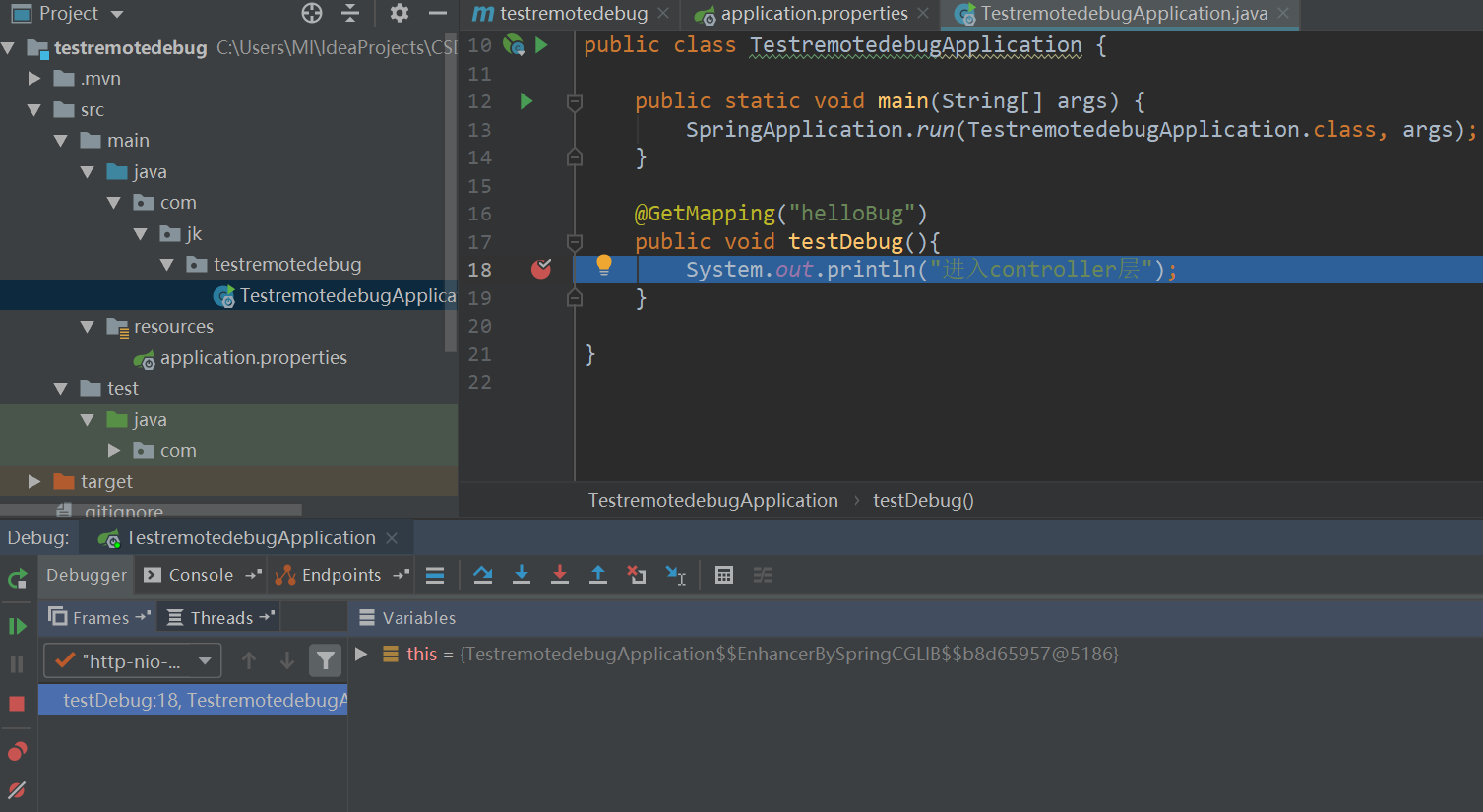Click the Project tree horizontal scrollbar
Screen dimensions: 1483x812
152,510
